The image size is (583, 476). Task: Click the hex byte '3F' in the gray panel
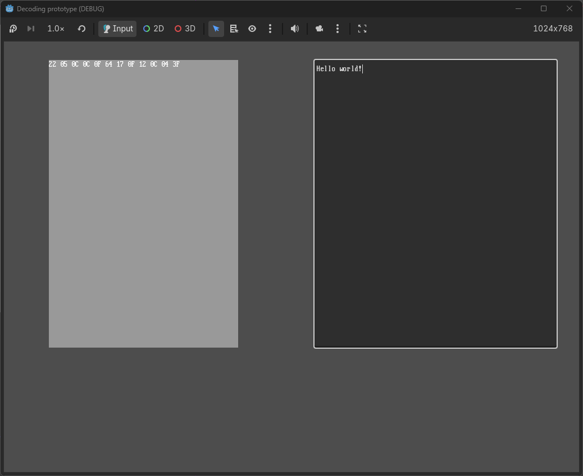176,64
